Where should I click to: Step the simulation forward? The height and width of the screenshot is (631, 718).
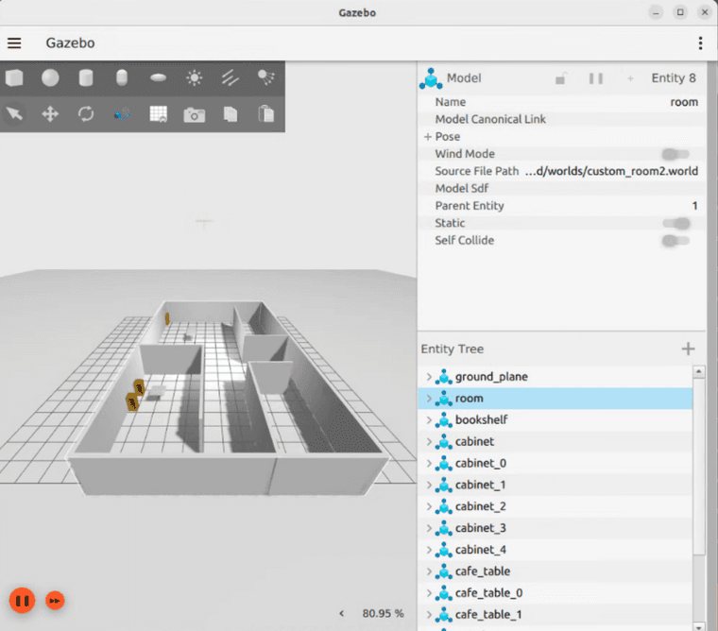coord(55,601)
